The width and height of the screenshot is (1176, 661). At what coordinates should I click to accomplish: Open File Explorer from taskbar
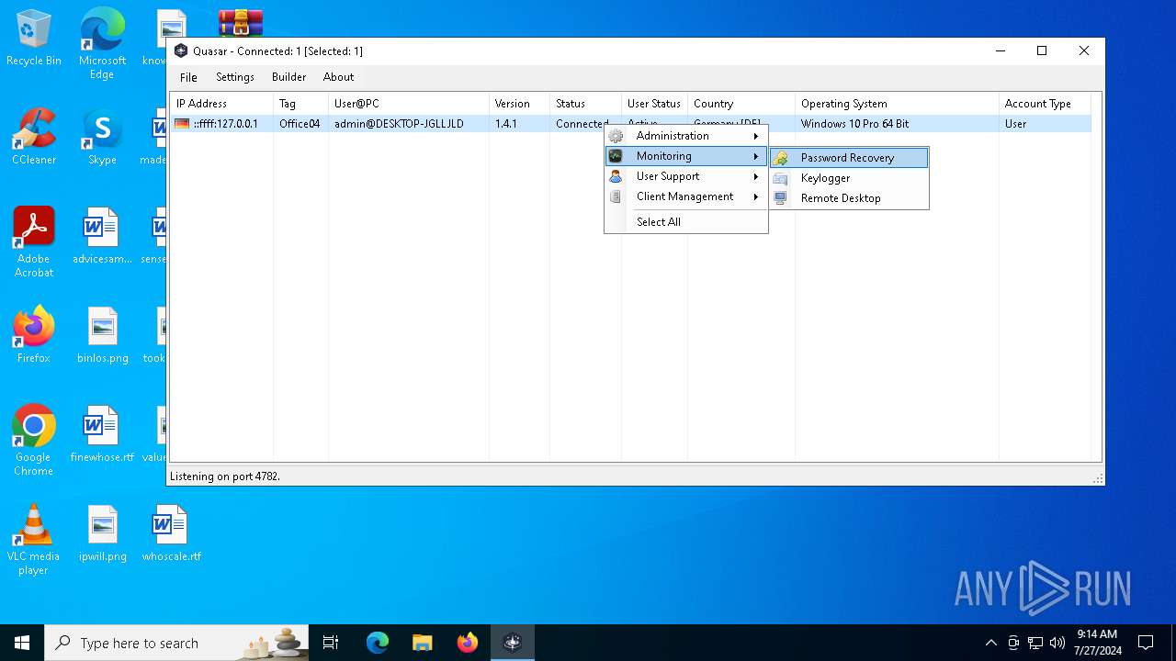click(422, 643)
